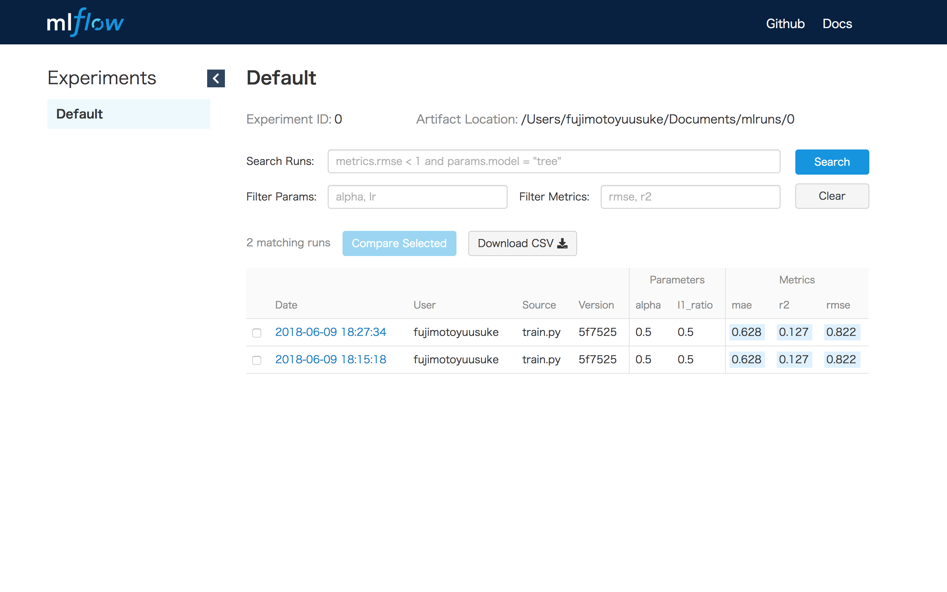Click Download CSV
The width and height of the screenshot is (947, 592).
click(x=522, y=243)
